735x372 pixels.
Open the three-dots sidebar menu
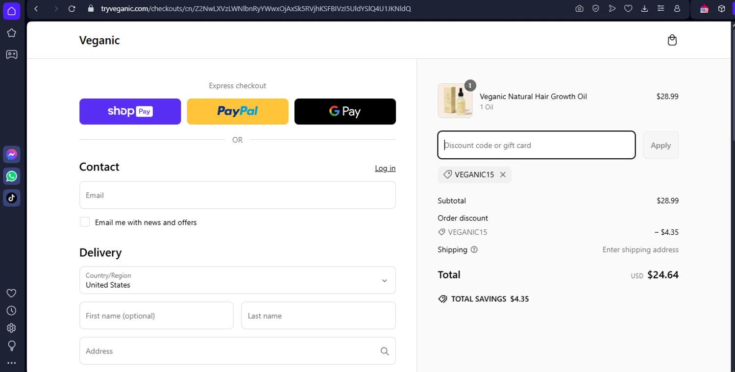11,363
